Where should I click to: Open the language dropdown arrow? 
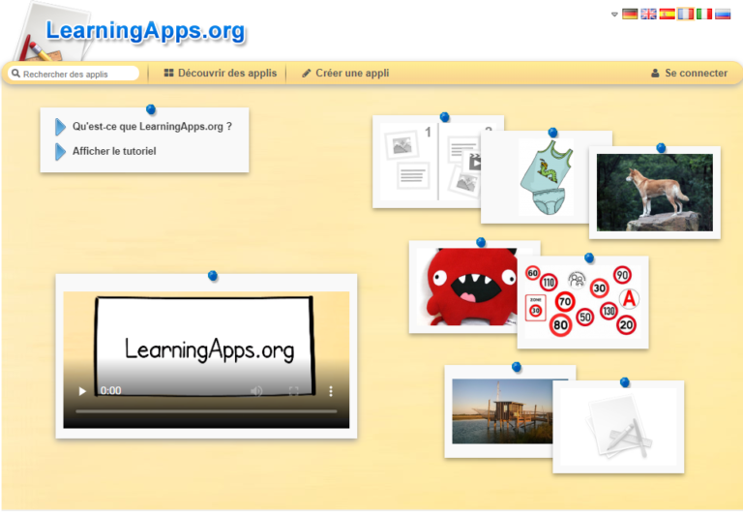(x=614, y=15)
